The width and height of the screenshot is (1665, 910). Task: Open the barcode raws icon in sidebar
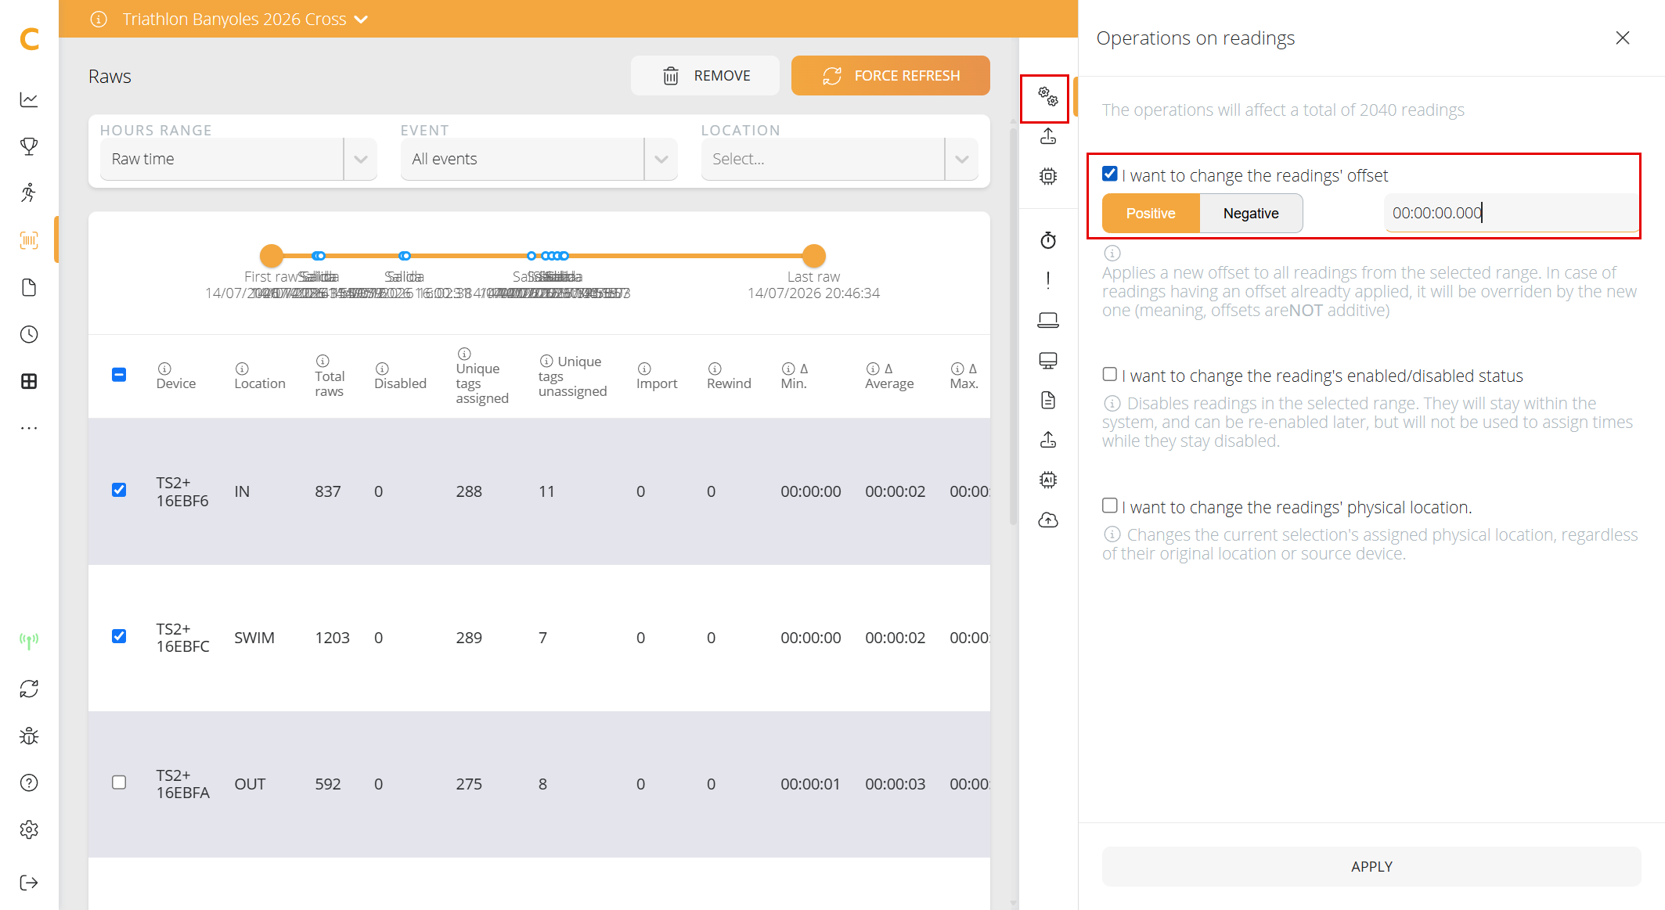29,240
